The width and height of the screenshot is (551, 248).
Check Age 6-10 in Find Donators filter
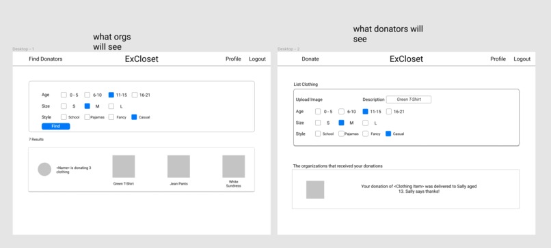coord(87,95)
